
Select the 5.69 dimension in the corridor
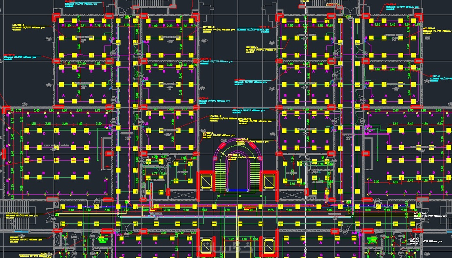(x=227, y=210)
